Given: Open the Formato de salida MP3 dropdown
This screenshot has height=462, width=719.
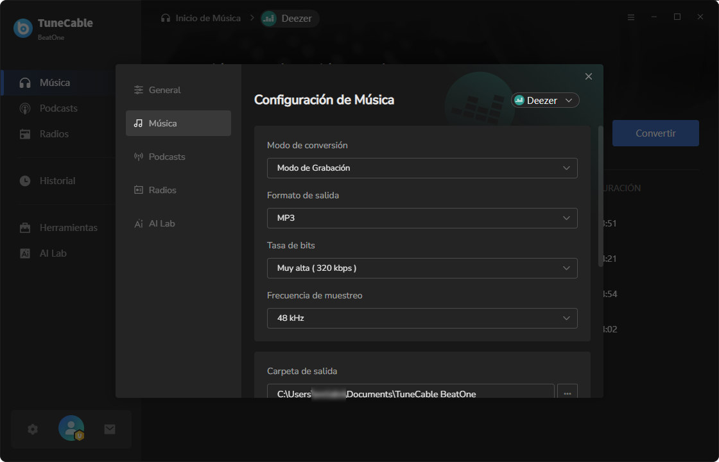Looking at the screenshot, I should coord(422,218).
